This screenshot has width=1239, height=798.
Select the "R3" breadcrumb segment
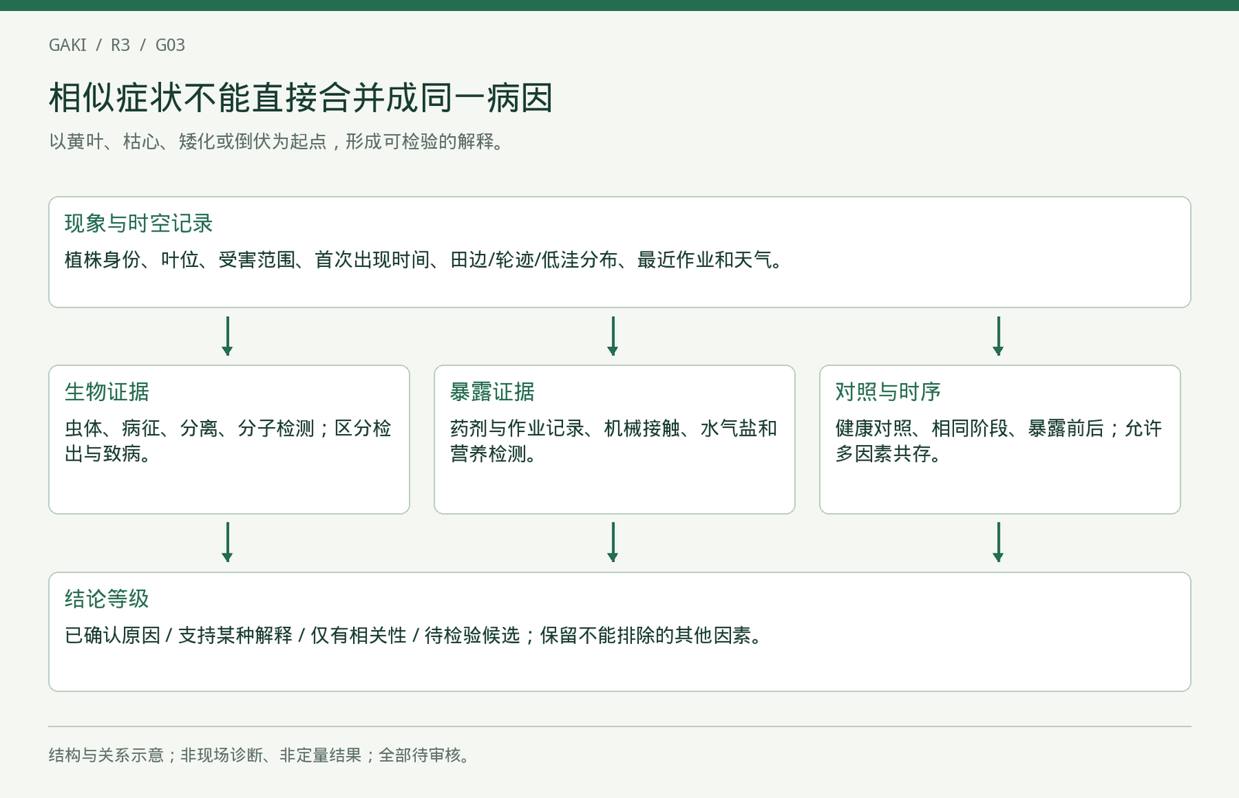[x=120, y=45]
